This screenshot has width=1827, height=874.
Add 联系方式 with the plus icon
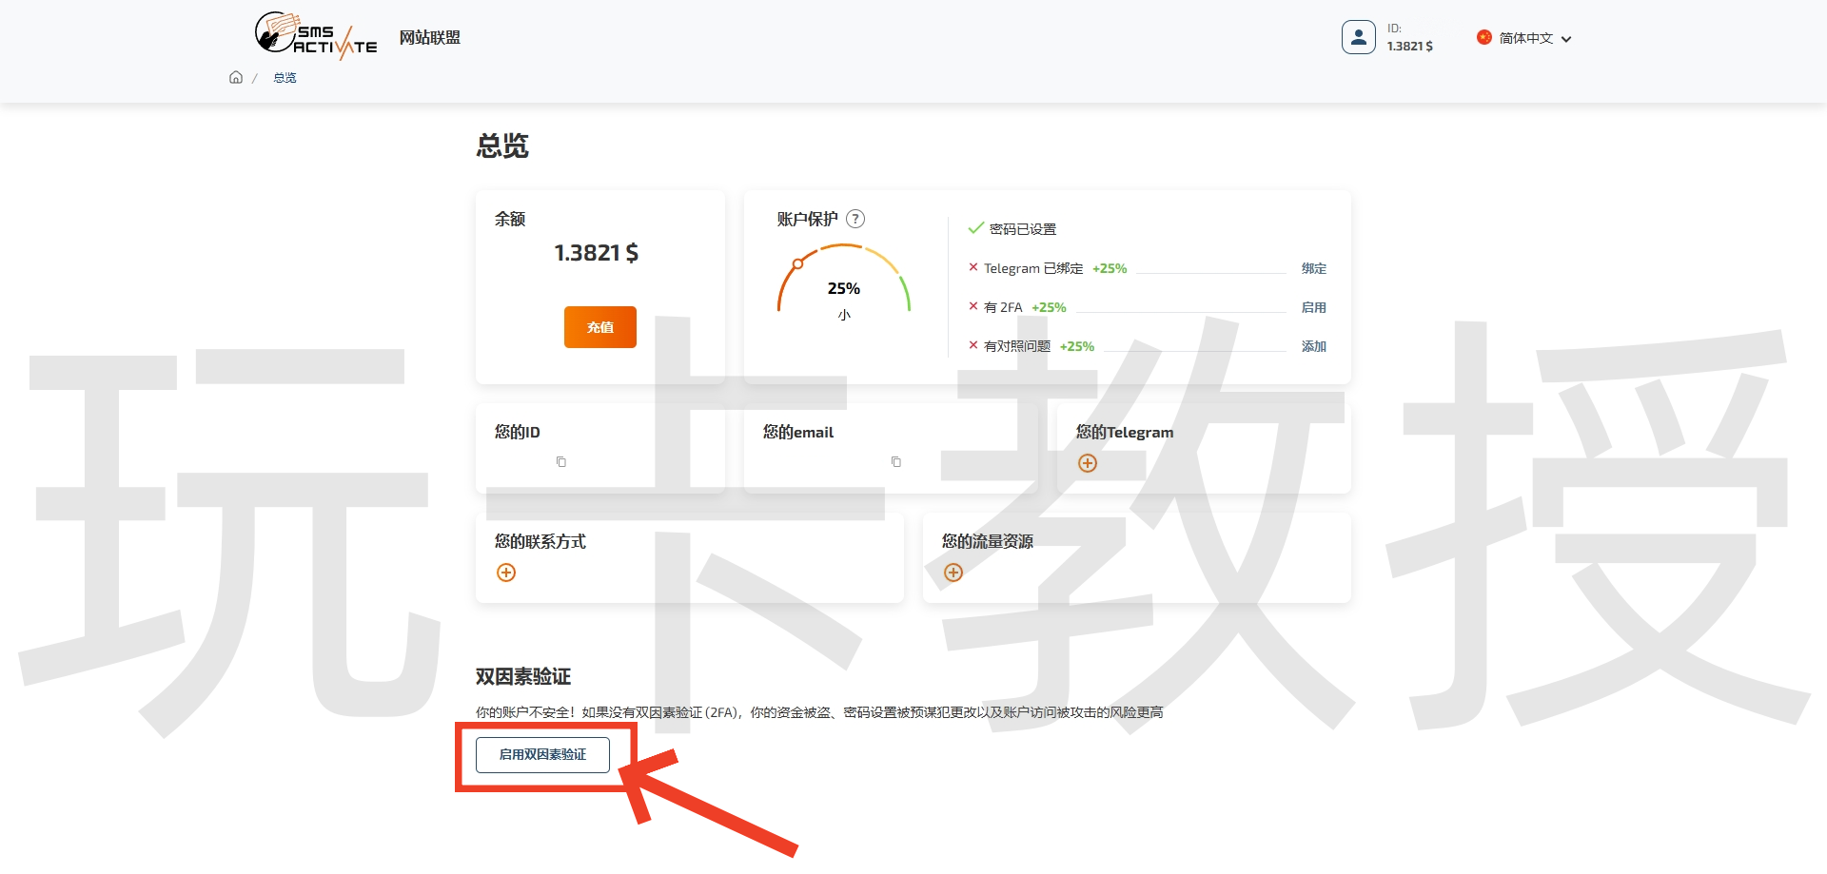[x=506, y=572]
